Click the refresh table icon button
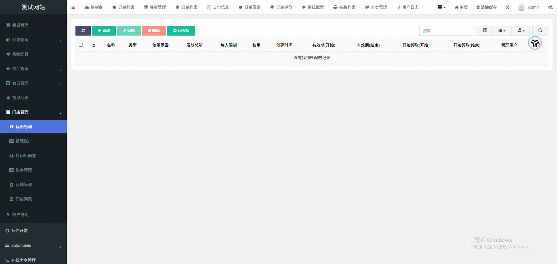This screenshot has width=557, height=264. pos(83,31)
